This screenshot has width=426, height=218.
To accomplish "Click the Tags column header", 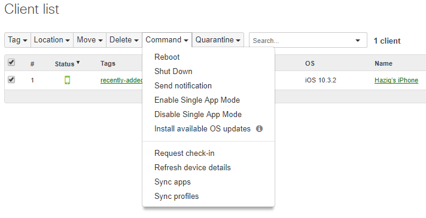I will [x=108, y=63].
